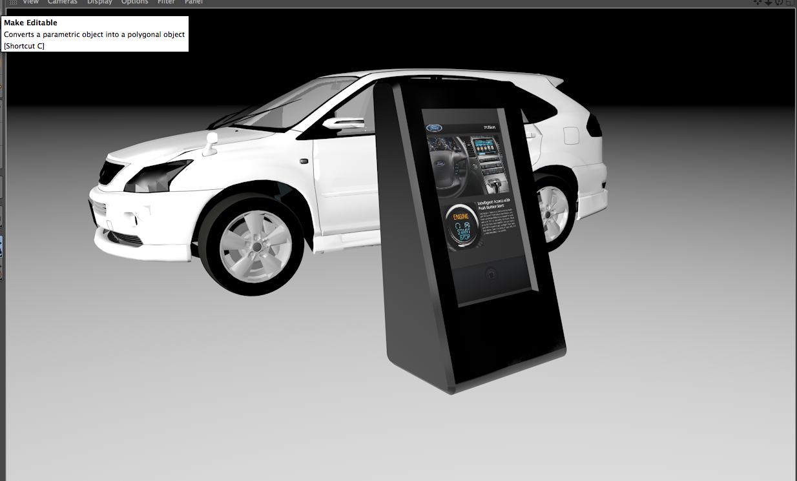The height and width of the screenshot is (481, 797).
Task: Open the Options menu
Action: pyautogui.click(x=134, y=2)
